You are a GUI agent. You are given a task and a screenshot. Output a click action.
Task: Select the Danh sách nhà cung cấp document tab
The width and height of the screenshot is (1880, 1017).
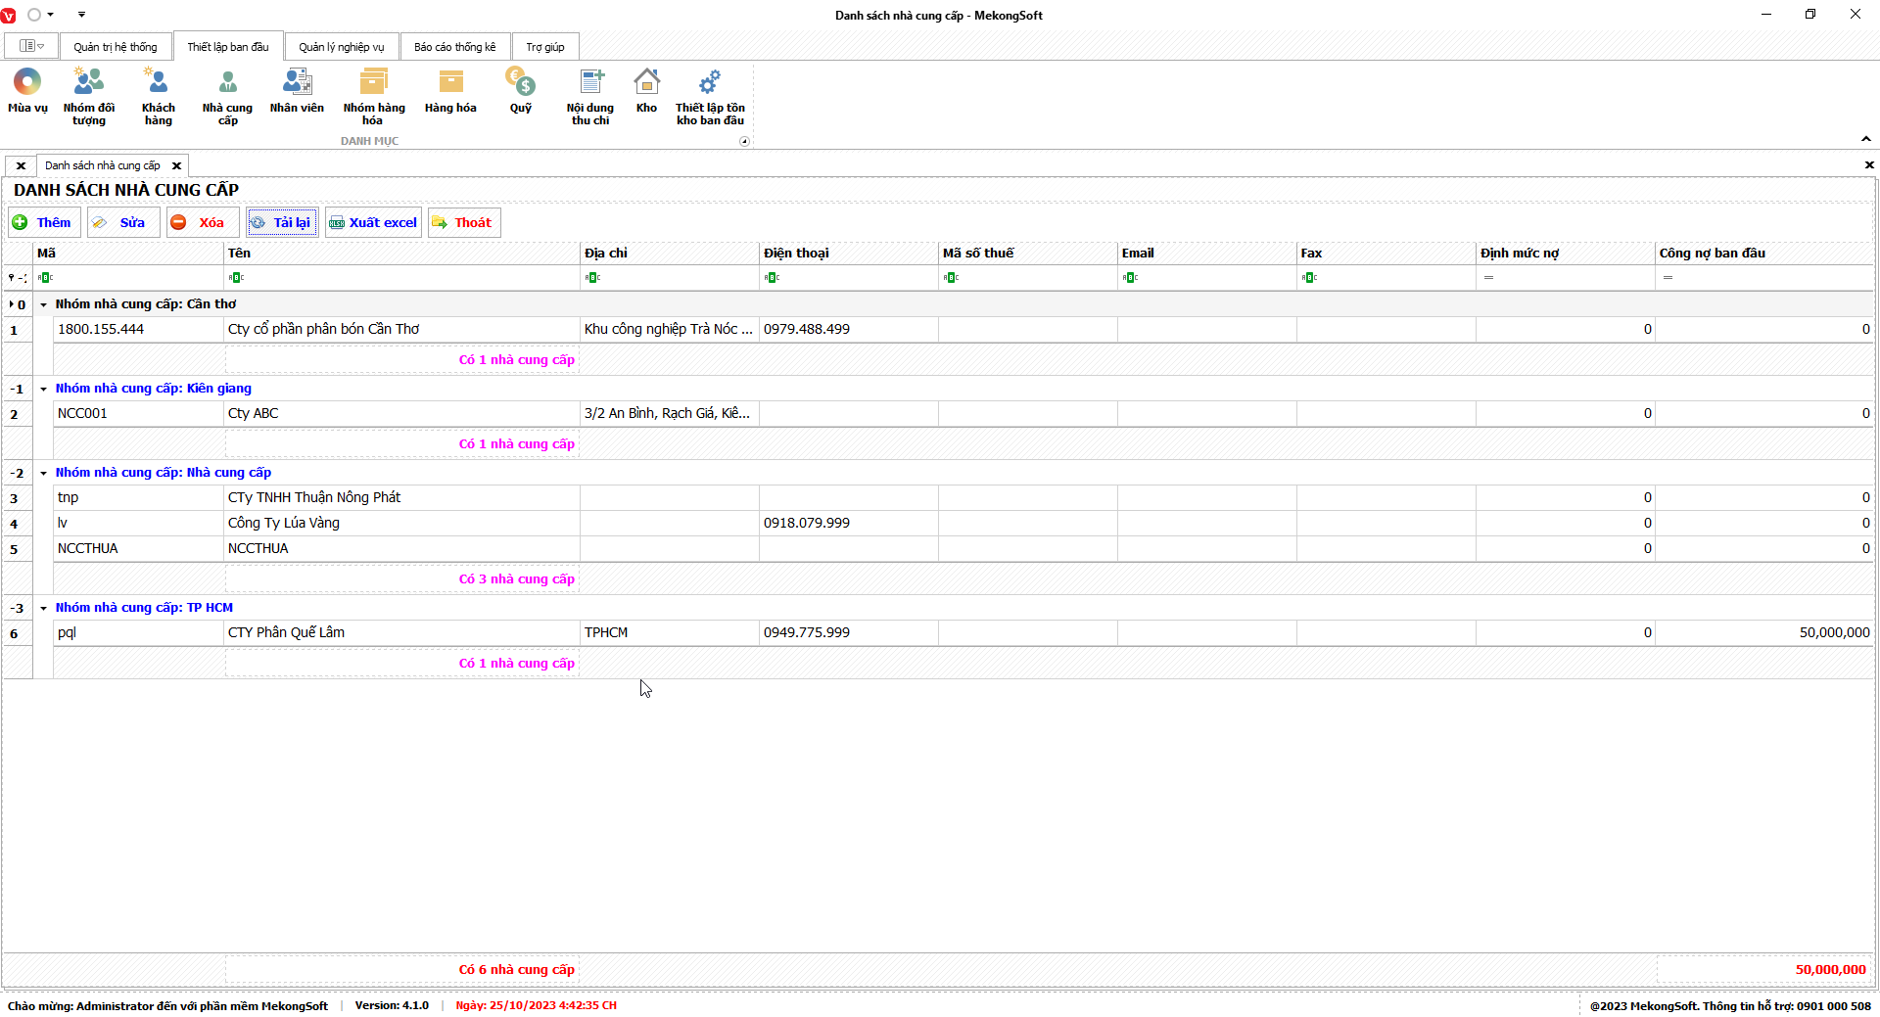(103, 165)
